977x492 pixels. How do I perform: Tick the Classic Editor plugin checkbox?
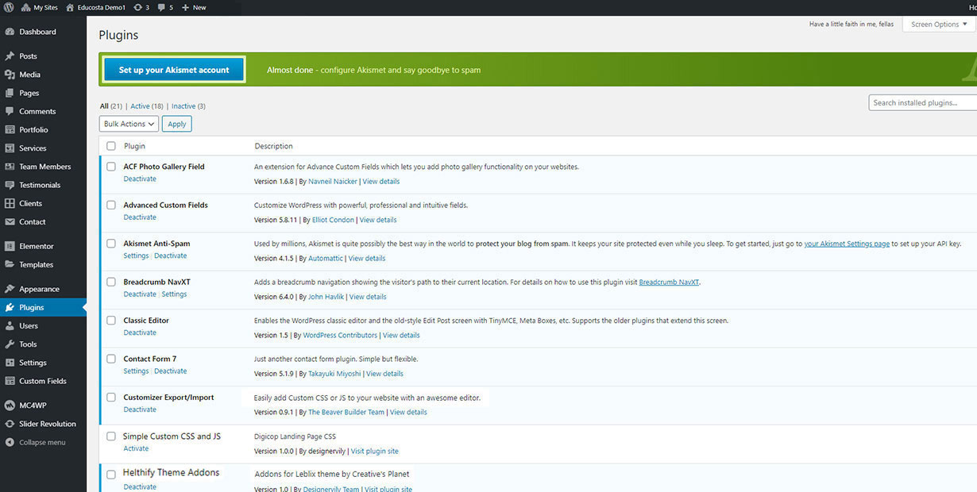coord(111,321)
